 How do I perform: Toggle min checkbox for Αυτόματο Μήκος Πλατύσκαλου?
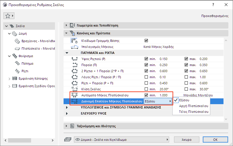[x=146, y=95]
